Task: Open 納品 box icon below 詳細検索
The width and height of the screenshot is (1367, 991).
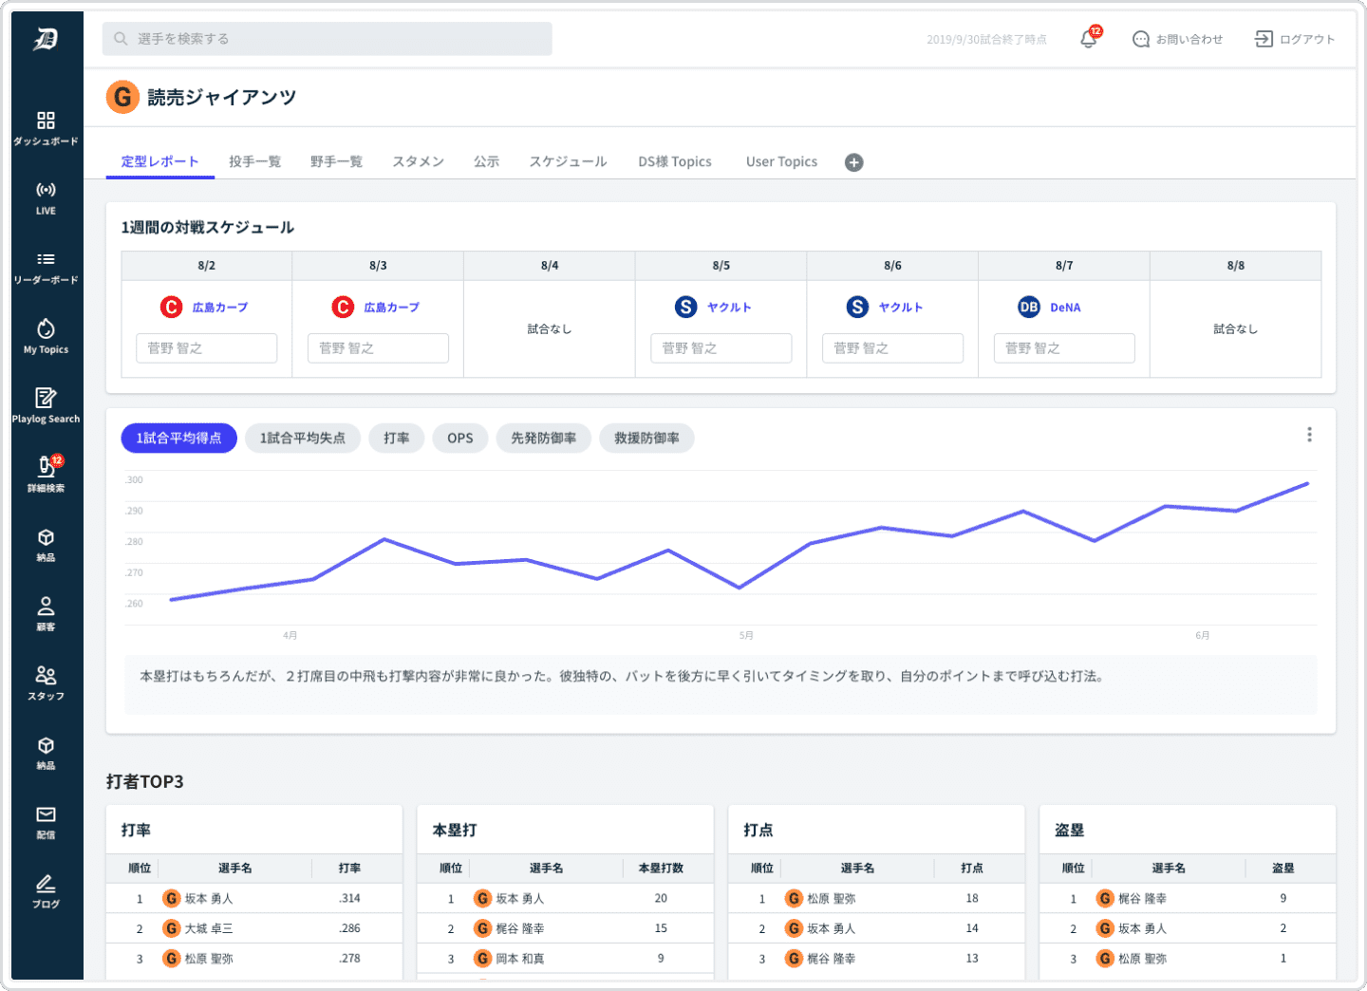Action: tap(46, 537)
